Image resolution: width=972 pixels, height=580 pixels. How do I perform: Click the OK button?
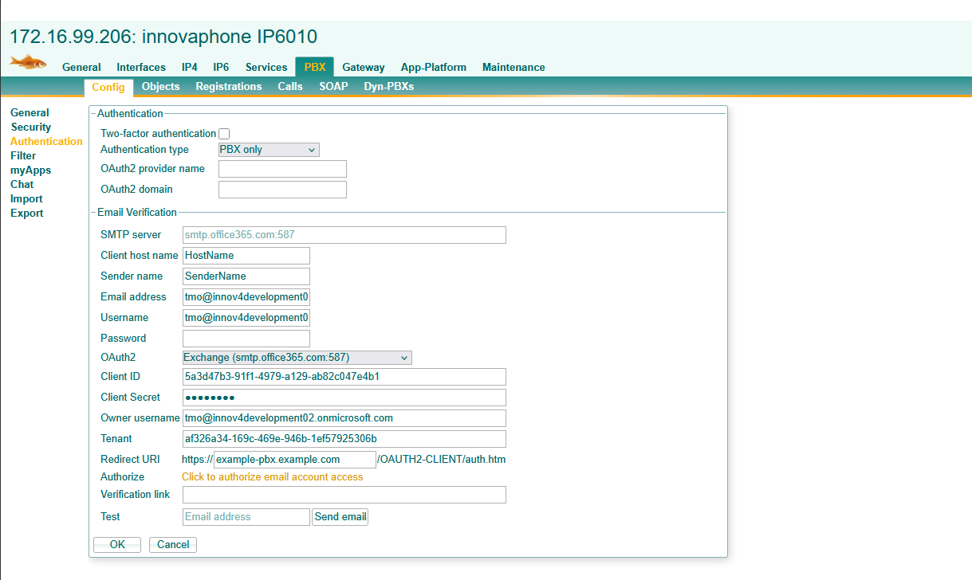117,545
